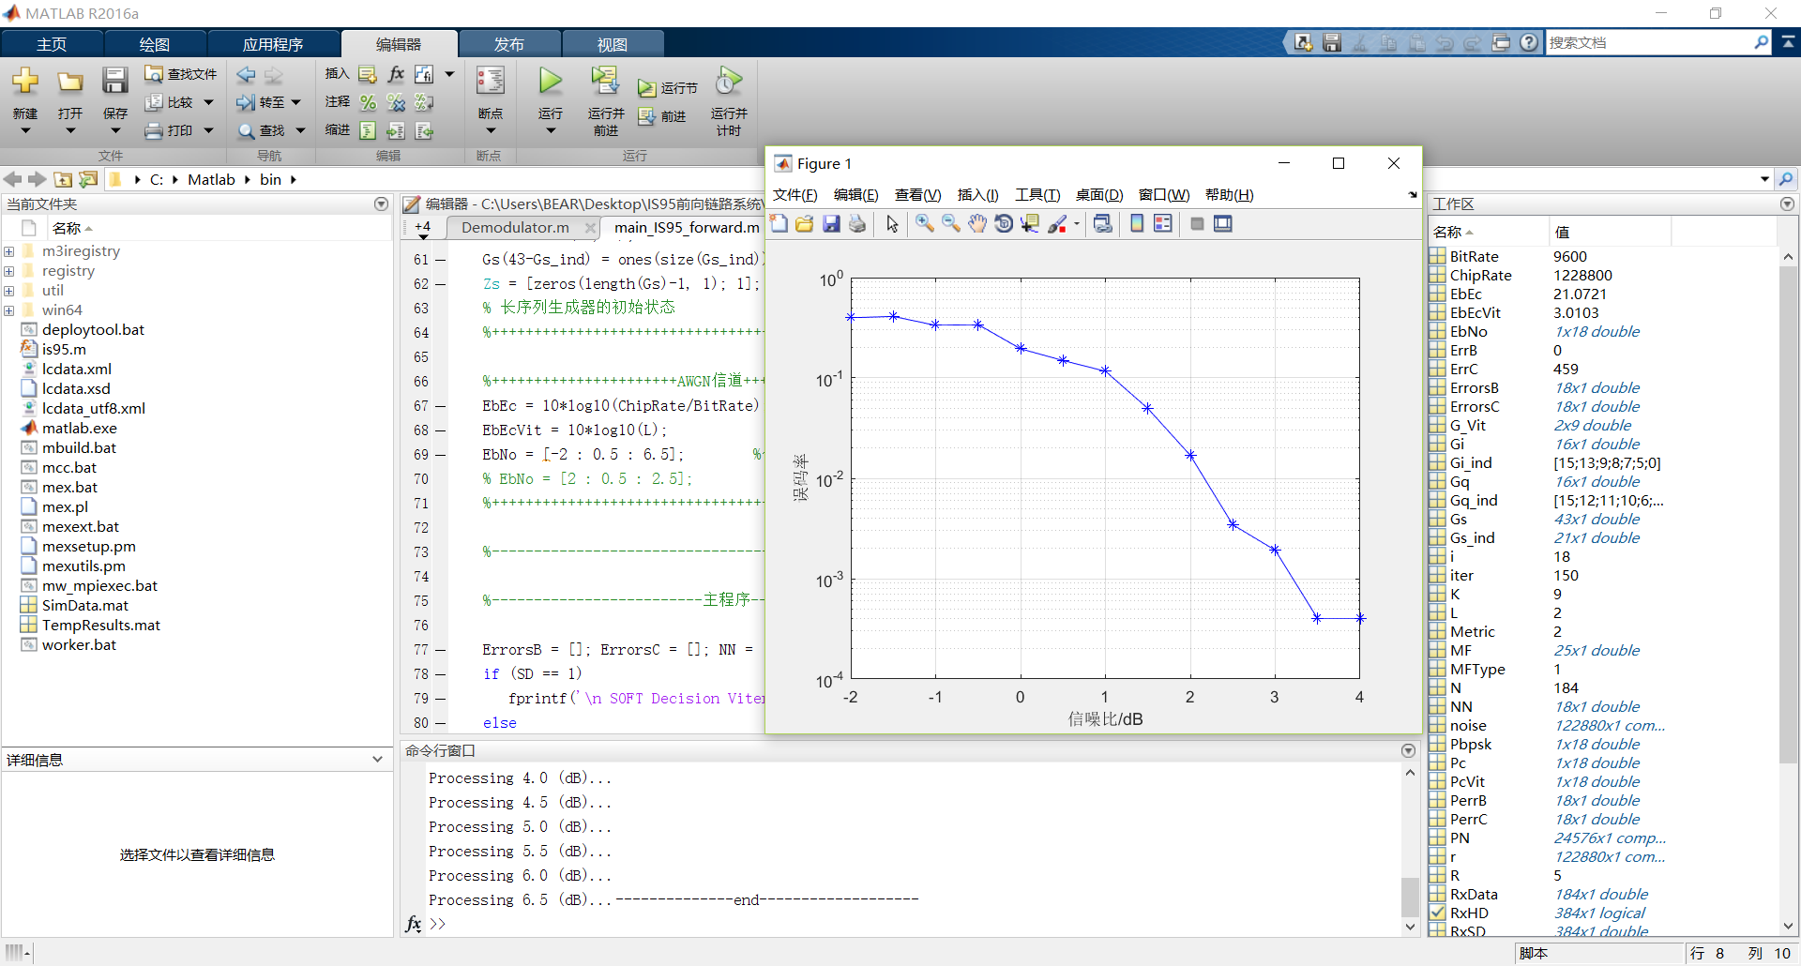Image resolution: width=1801 pixels, height=966 pixels.
Task: Open the 比较 (compare) dropdown arrow
Action: [208, 102]
